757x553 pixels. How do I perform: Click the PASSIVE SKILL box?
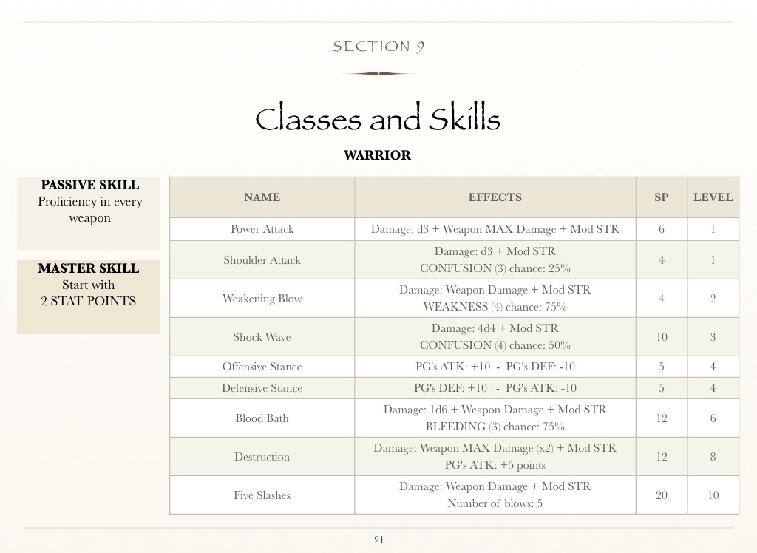[x=89, y=213]
